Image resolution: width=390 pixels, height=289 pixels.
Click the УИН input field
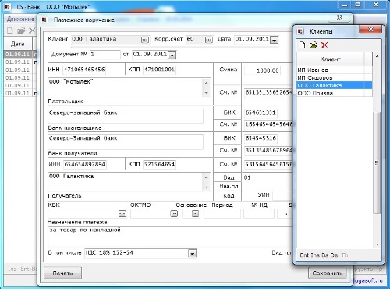pyautogui.click(x=283, y=195)
